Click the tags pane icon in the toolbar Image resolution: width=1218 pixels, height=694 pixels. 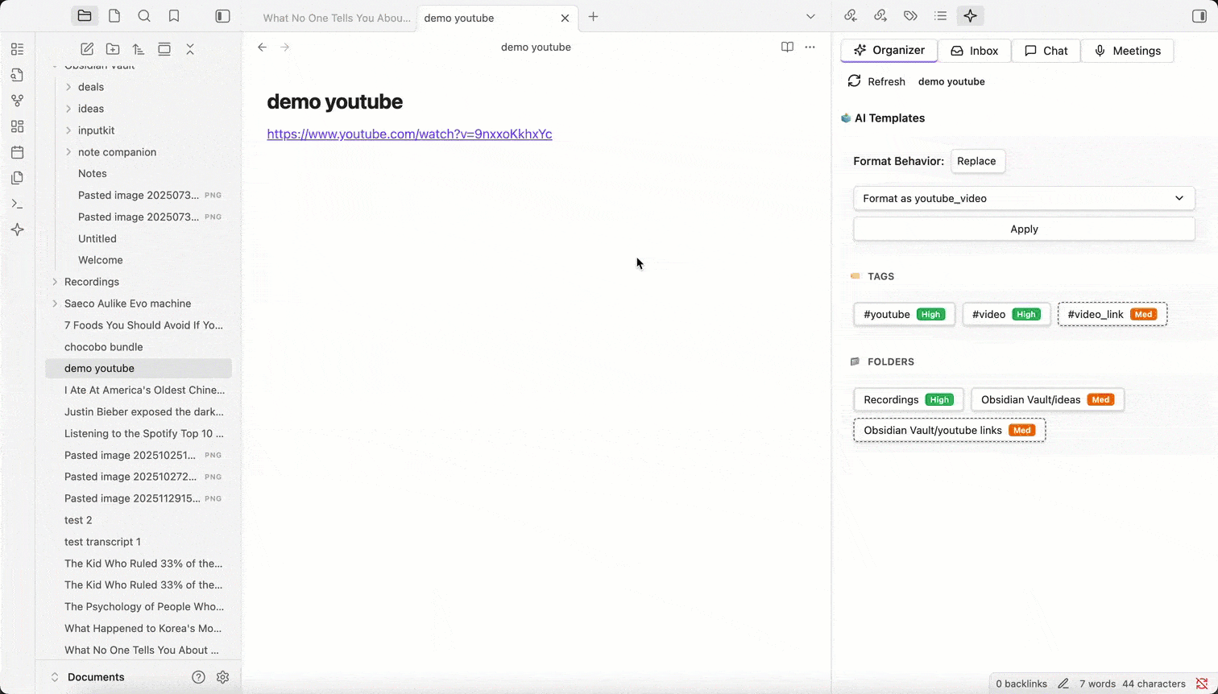[x=910, y=15]
